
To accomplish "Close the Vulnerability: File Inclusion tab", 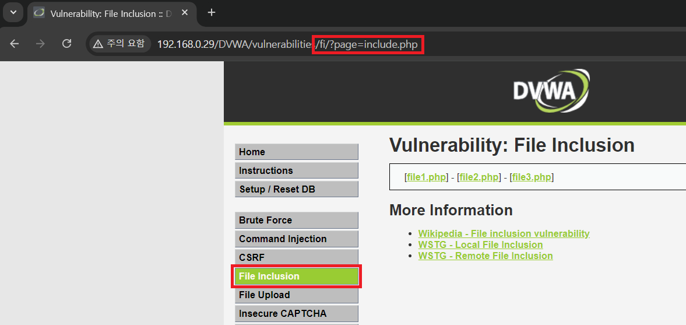I will click(x=185, y=13).
